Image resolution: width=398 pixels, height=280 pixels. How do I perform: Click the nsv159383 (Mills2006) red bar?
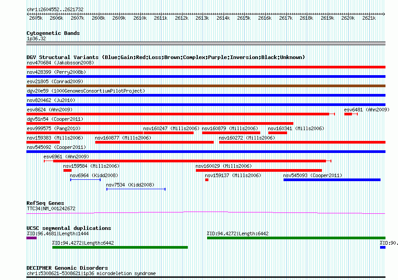tap(43, 142)
